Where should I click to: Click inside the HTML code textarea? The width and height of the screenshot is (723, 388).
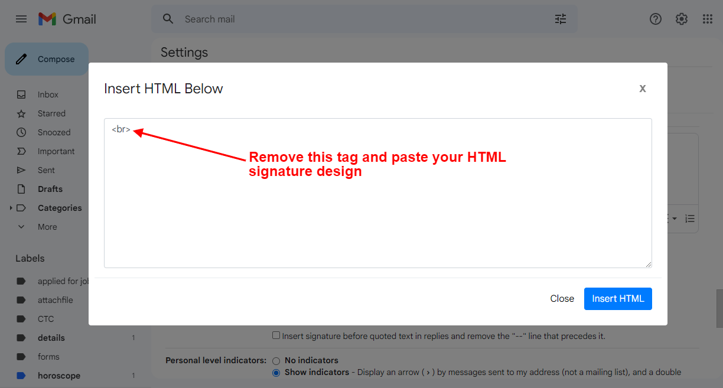point(378,193)
